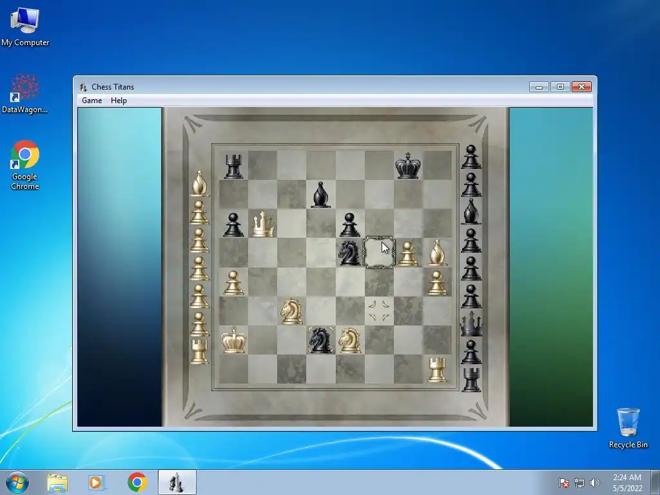The image size is (660, 495).
Task: Open My Computer desktop icon
Action: [x=25, y=26]
